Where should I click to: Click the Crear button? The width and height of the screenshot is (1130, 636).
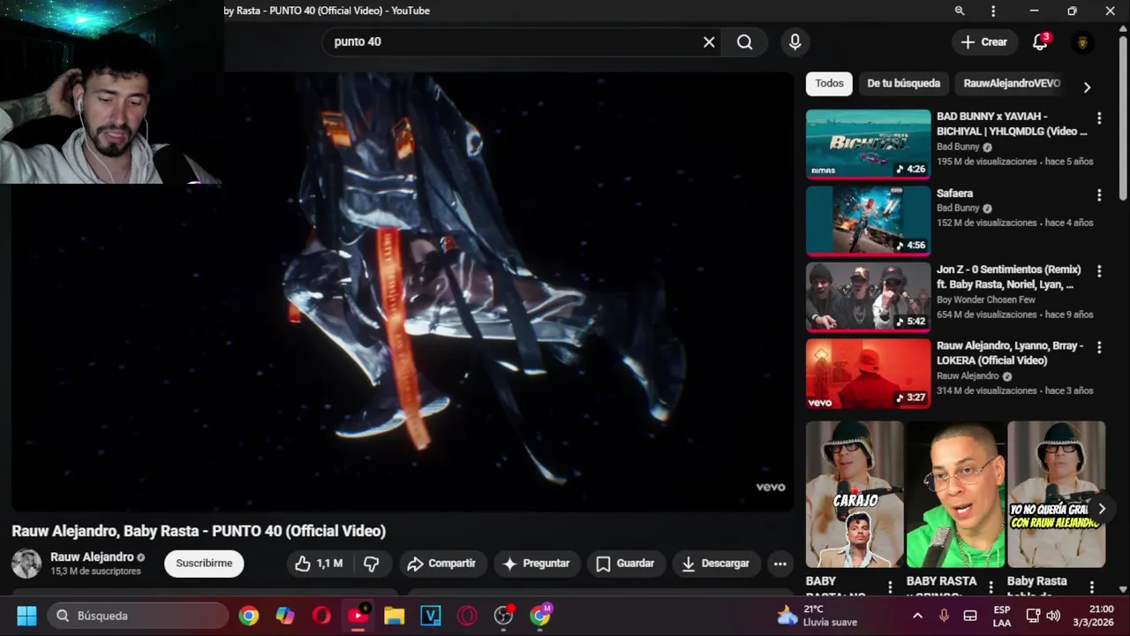pos(983,42)
